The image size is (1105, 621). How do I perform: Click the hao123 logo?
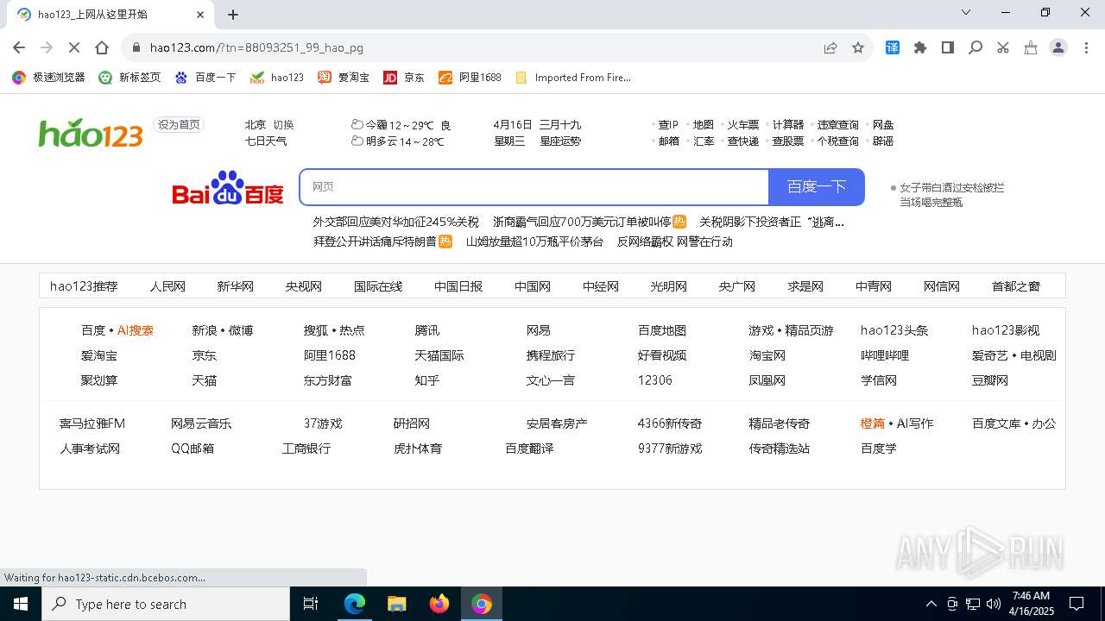tap(91, 133)
